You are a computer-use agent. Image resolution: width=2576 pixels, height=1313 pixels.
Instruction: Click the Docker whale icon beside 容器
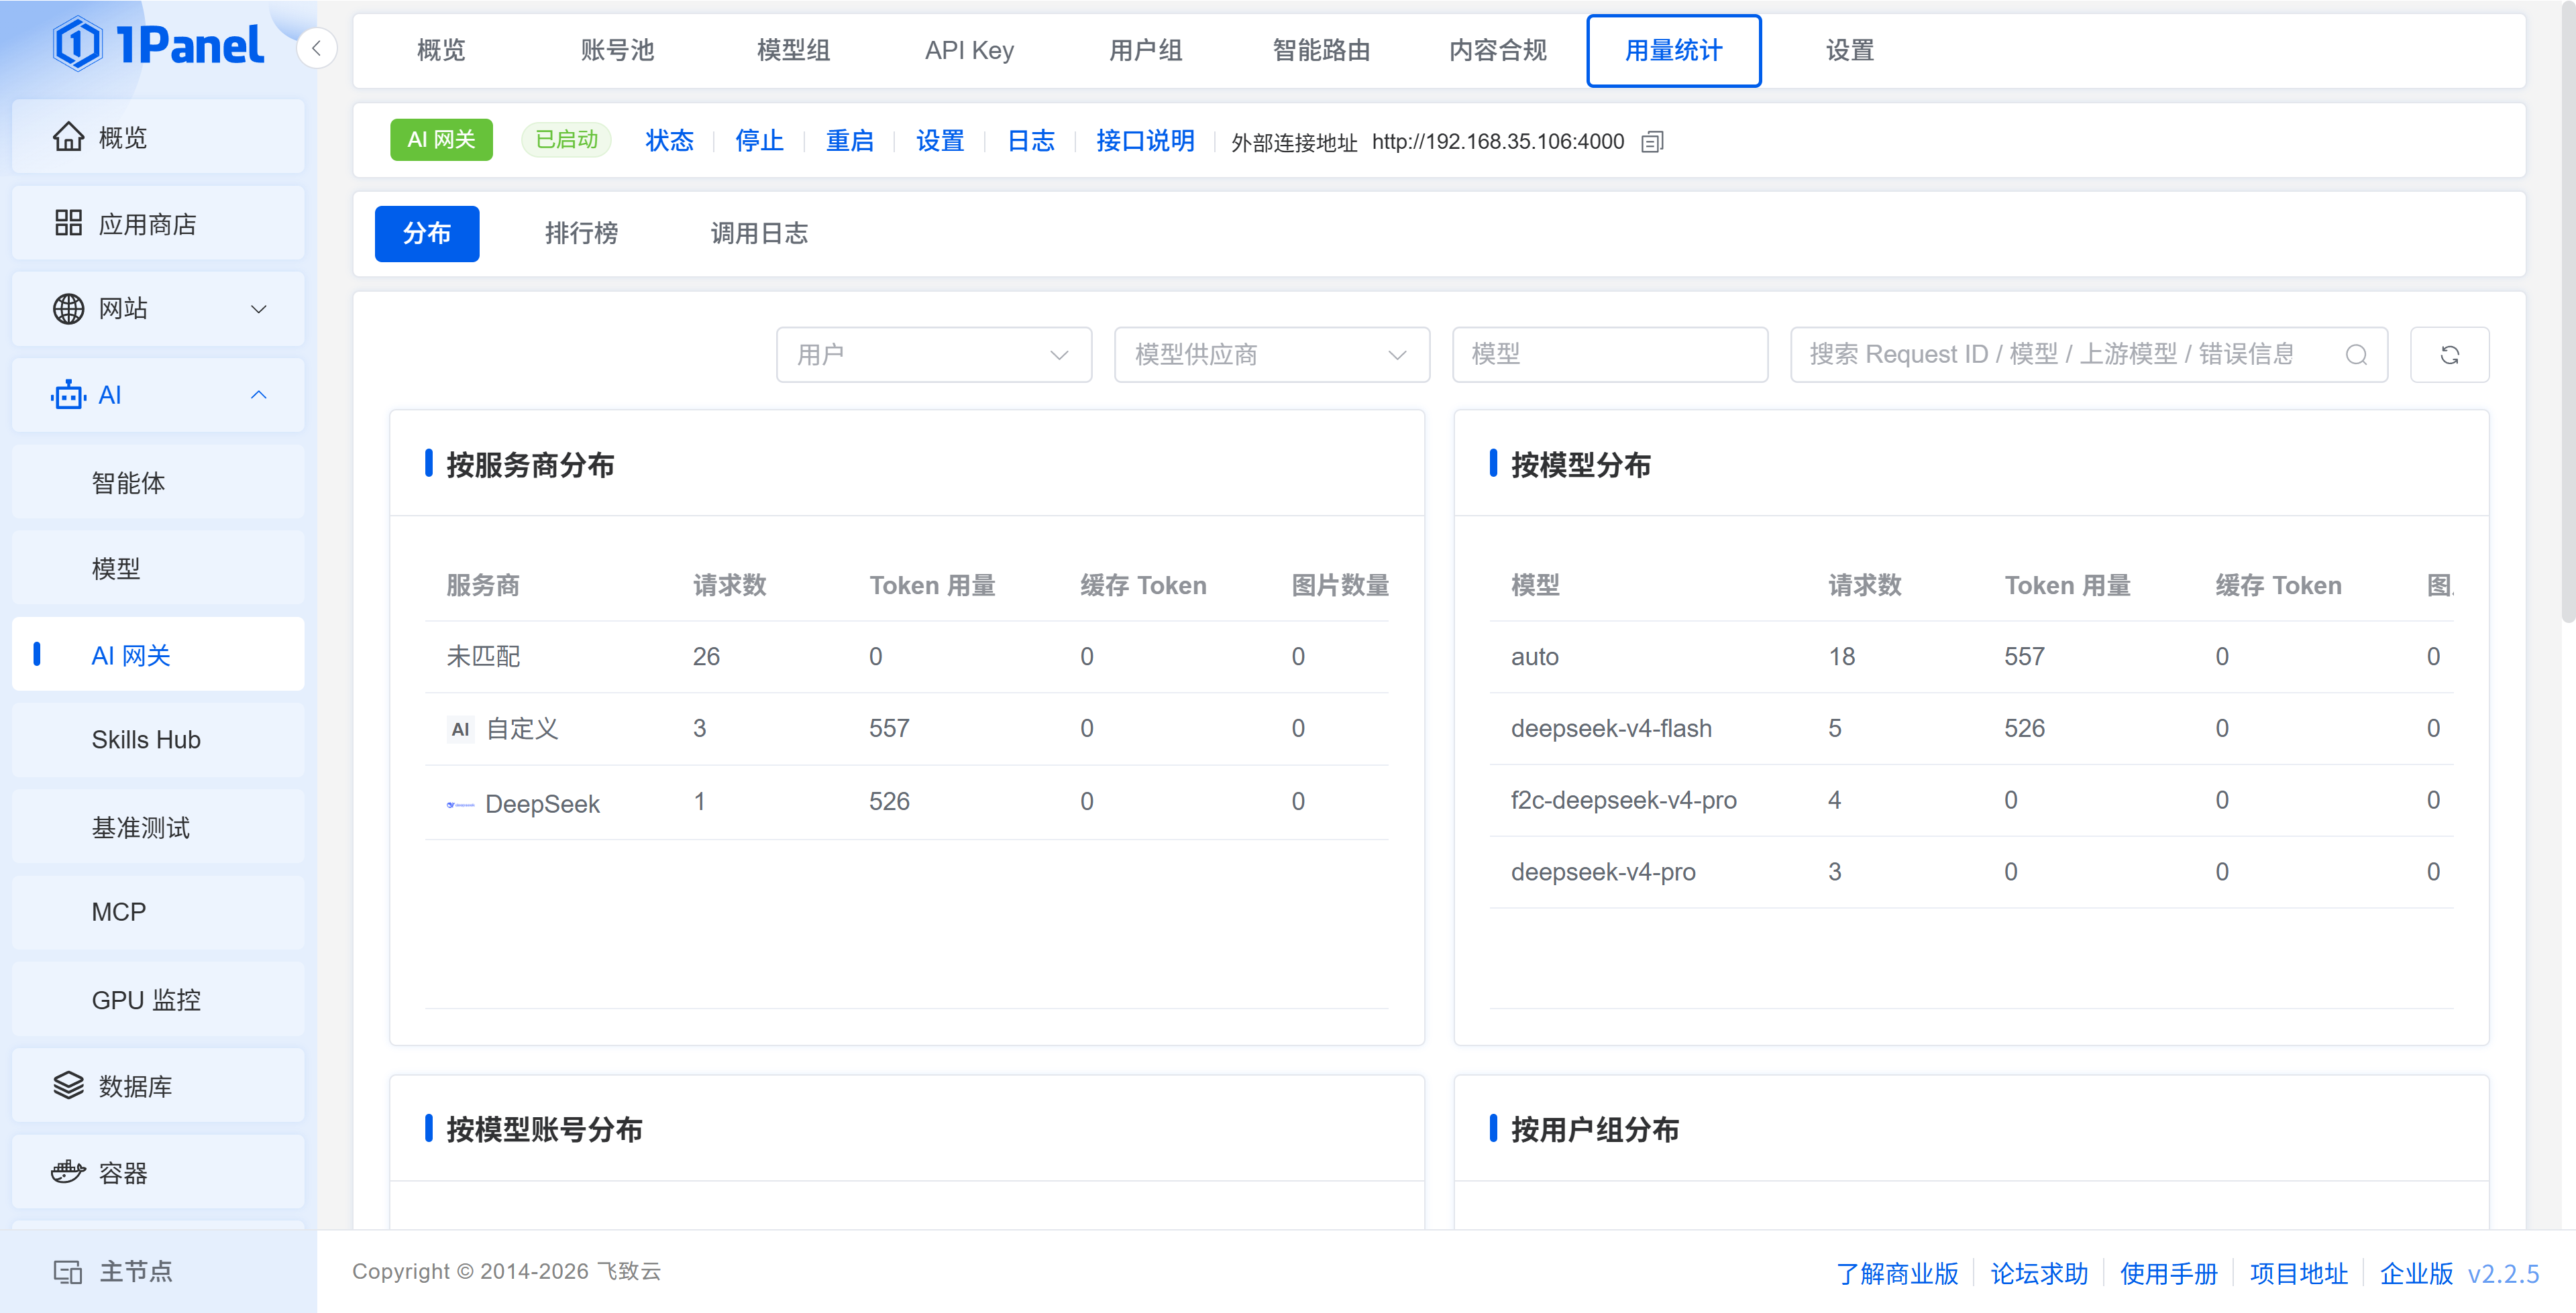[68, 1172]
